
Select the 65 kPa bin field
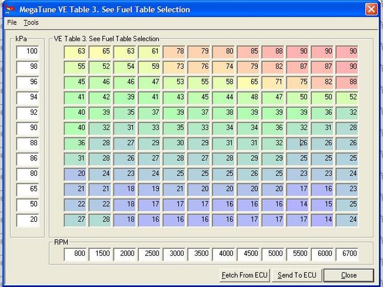pos(28,190)
